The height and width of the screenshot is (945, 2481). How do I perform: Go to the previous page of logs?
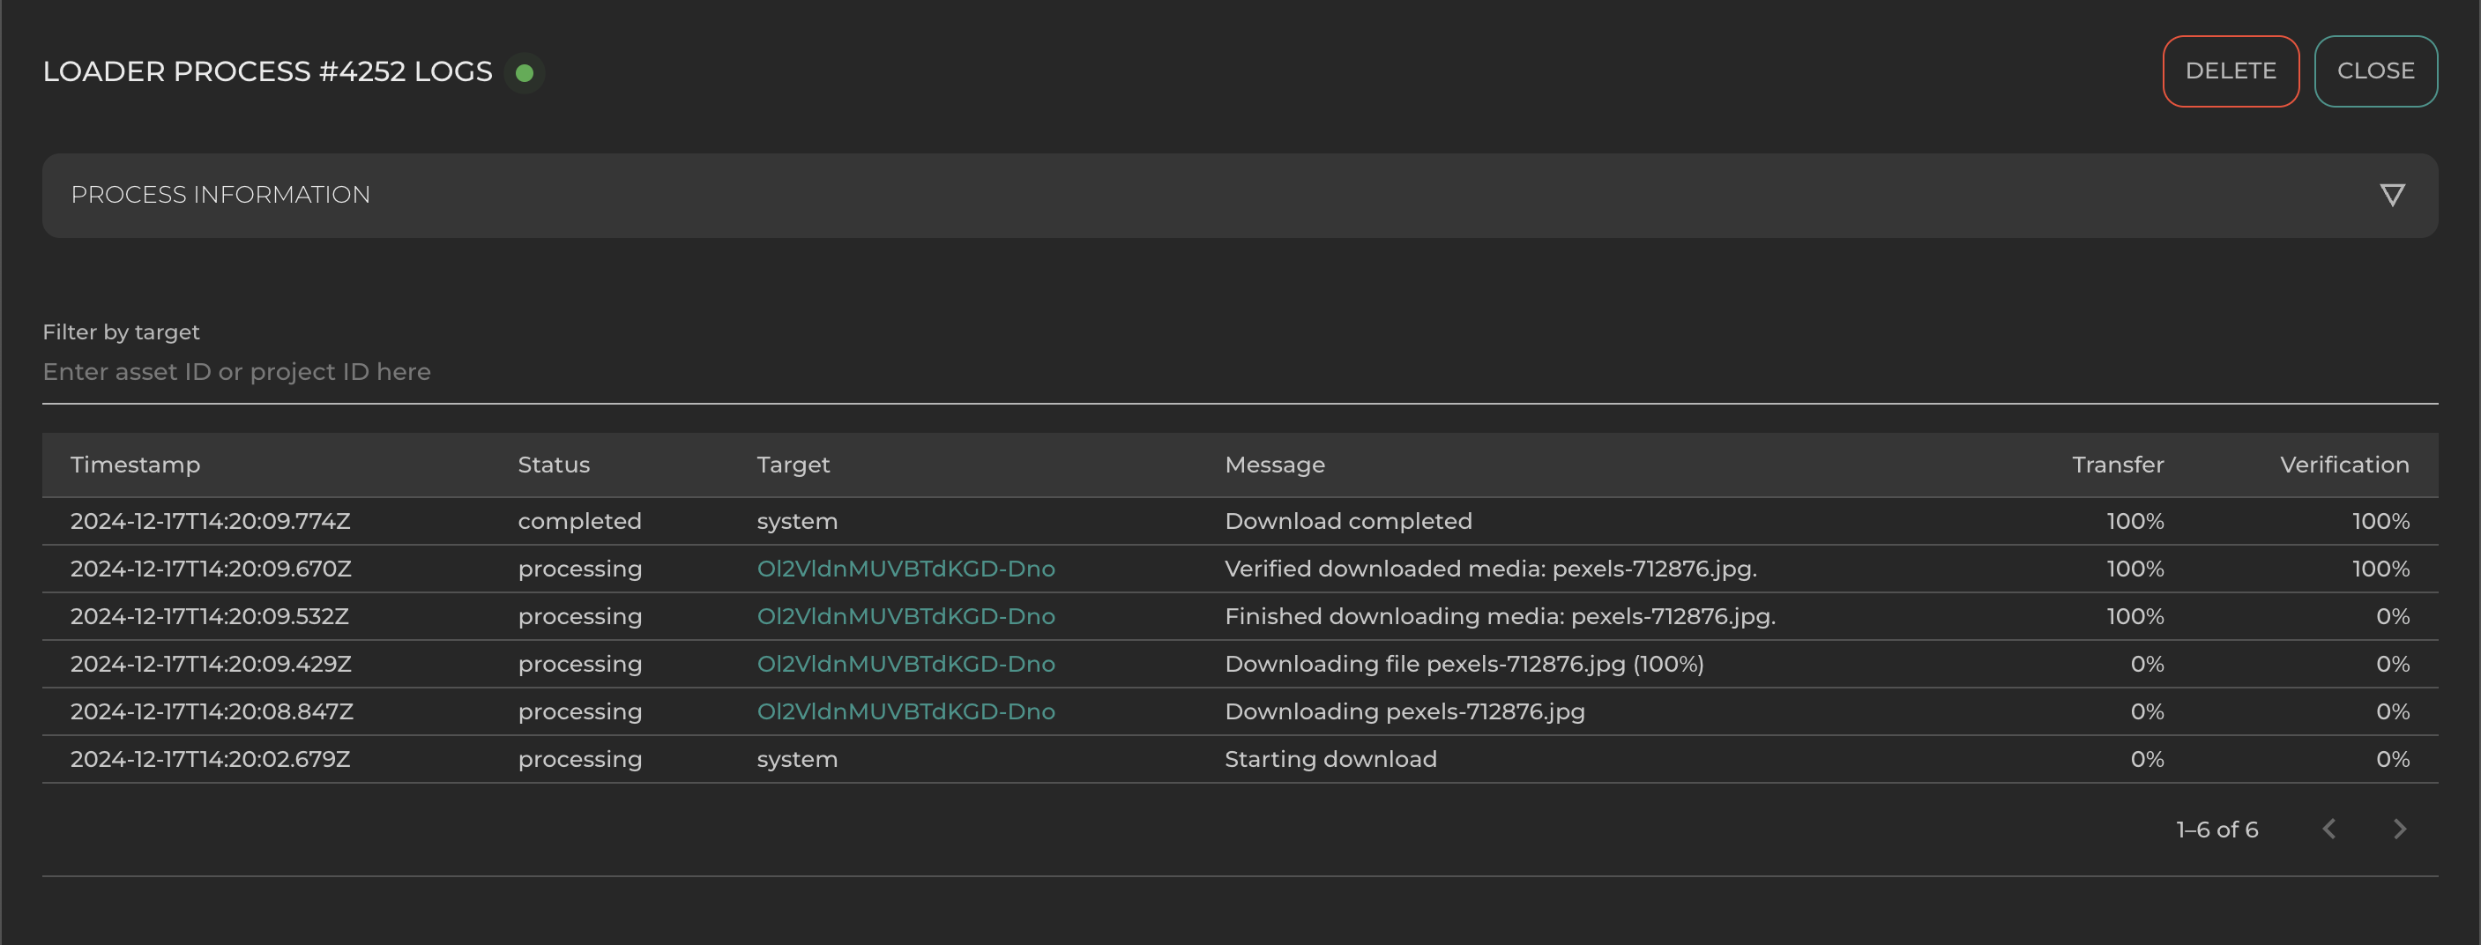pos(2328,829)
